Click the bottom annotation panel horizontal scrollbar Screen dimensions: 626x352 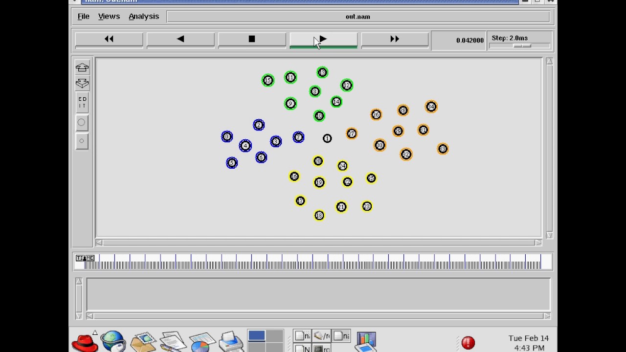tap(318, 316)
